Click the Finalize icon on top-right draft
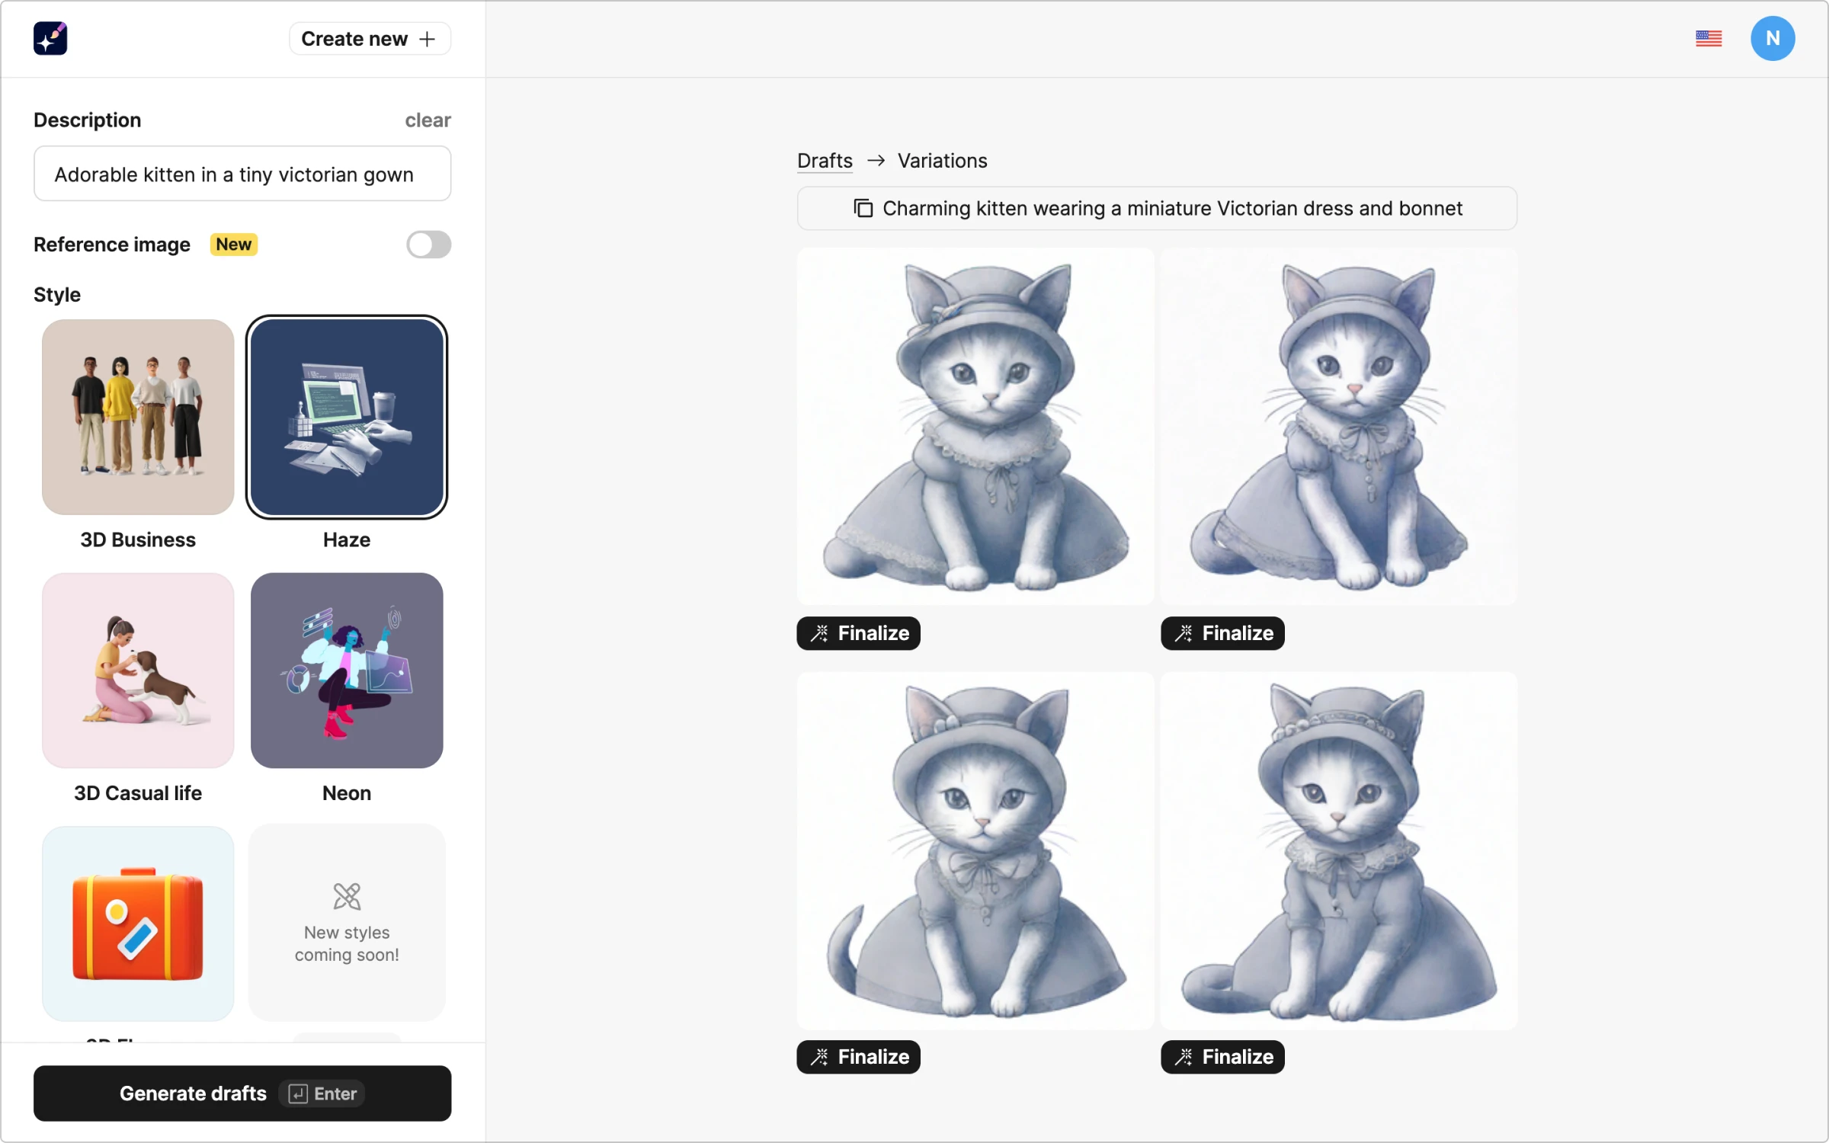1829x1143 pixels. coord(1183,633)
